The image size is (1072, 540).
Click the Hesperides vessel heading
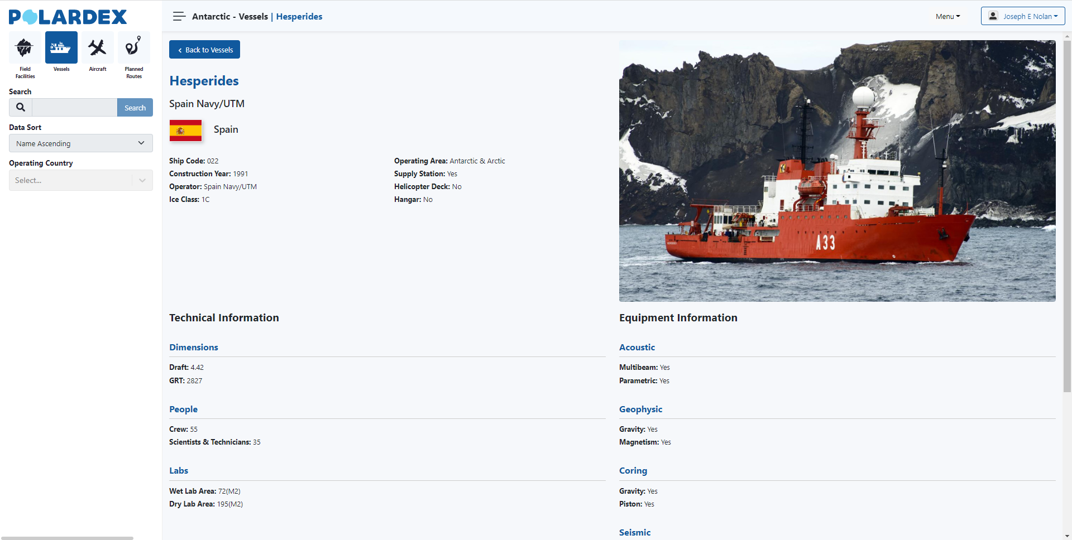click(204, 81)
